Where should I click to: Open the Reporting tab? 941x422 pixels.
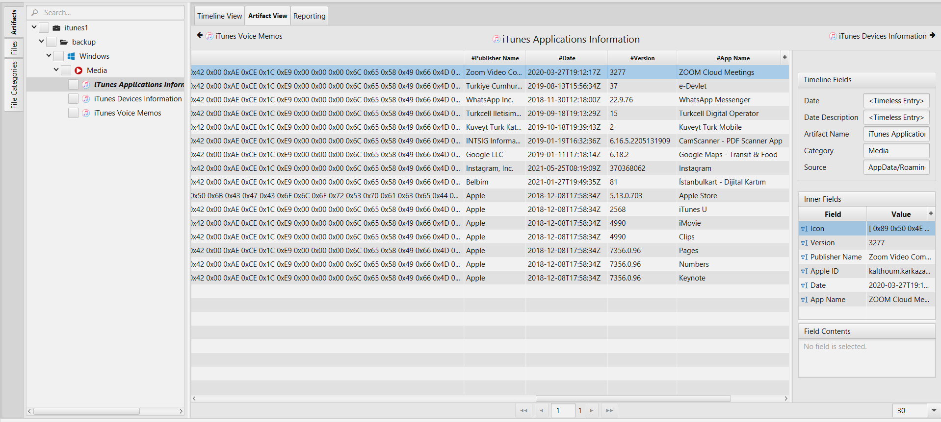coord(309,16)
